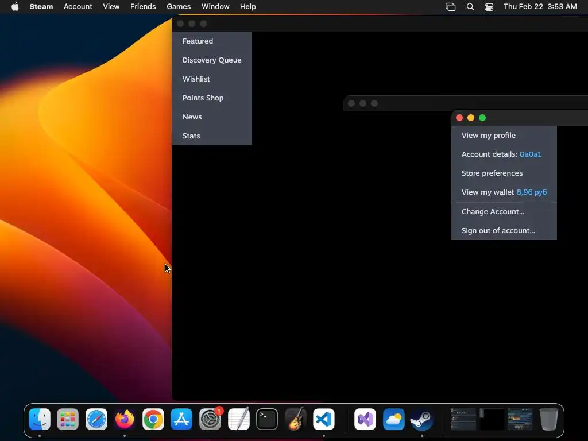Launch Safari from the dock
This screenshot has height=441, width=588.
click(96, 419)
